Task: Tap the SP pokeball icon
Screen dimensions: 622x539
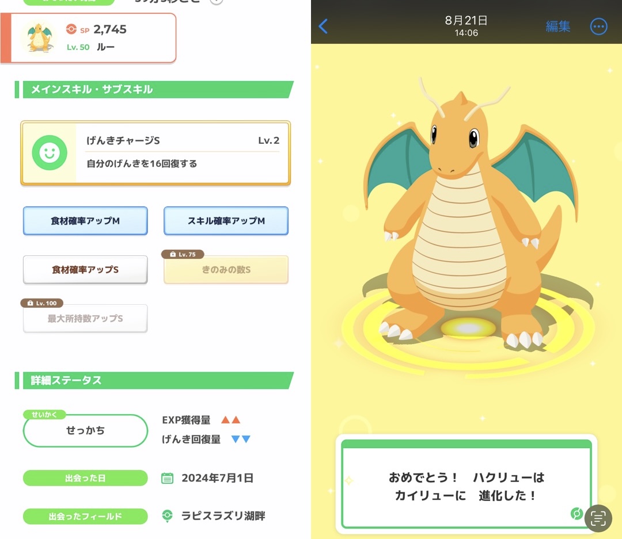Action: pos(71,29)
